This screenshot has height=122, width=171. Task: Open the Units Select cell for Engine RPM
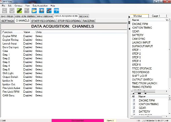[x=39, y=36]
